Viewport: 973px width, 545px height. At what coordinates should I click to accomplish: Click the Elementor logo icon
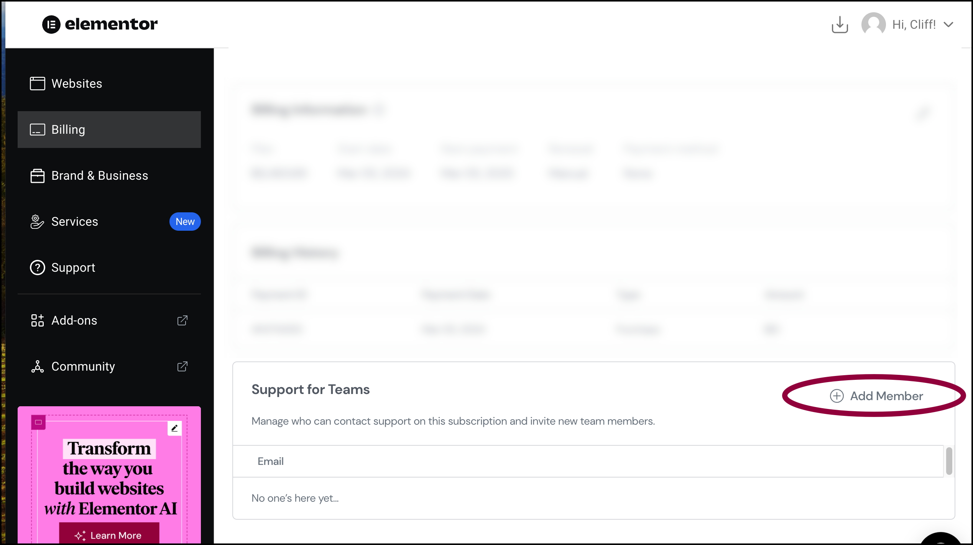(51, 25)
